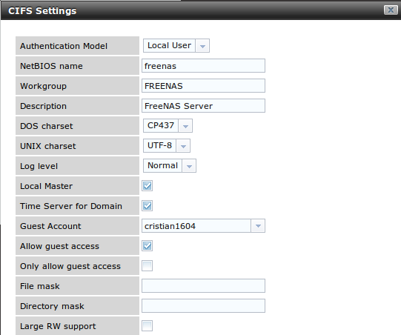The height and width of the screenshot is (335, 401).
Task: Open the Guest Account dropdown arrow
Action: 258,226
